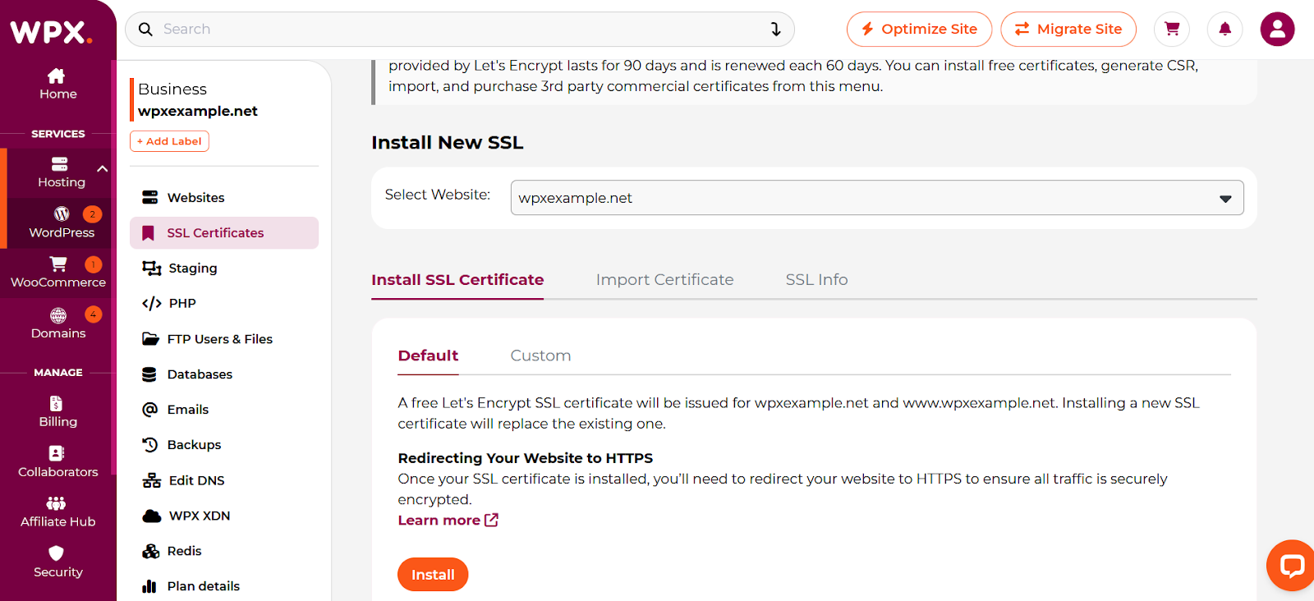Click the Edit DNS icon

[151, 480]
